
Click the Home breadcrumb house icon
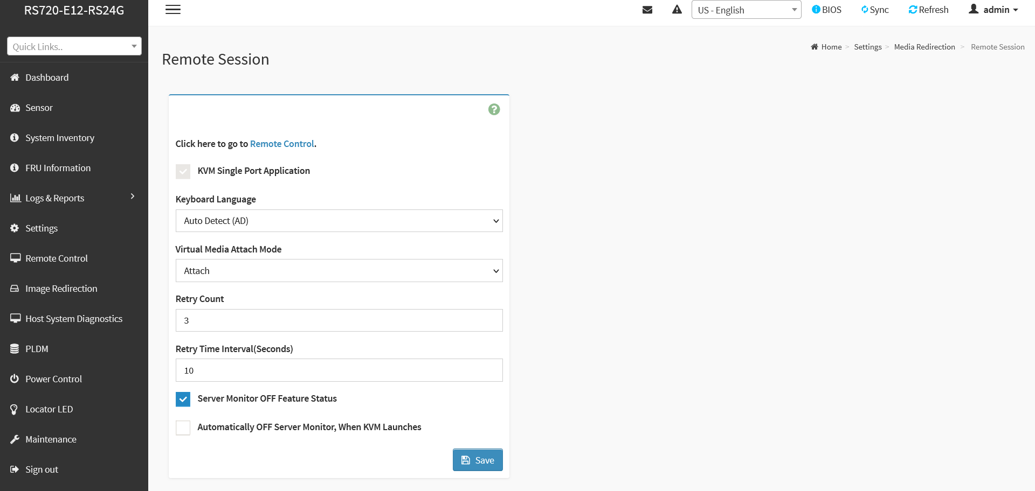pos(815,47)
